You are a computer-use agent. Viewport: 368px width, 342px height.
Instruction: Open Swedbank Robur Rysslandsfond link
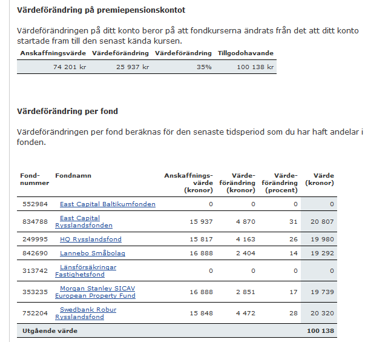tap(86, 313)
